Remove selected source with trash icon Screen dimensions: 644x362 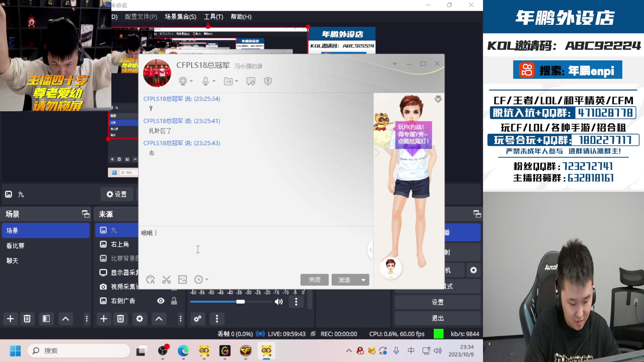tap(120, 319)
